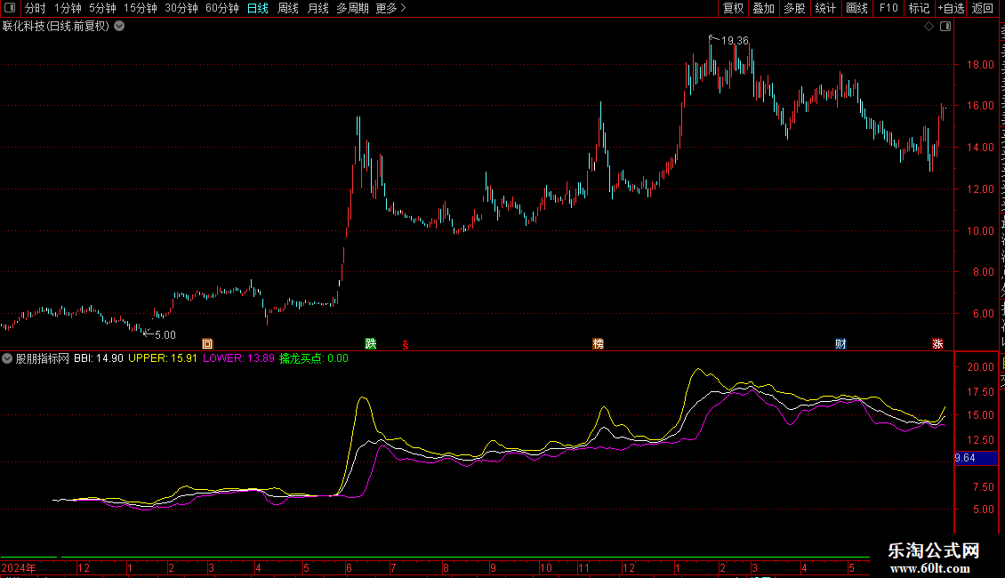Toggle the right info panel icon
Screen dimensions: 1005x578
click(x=945, y=27)
